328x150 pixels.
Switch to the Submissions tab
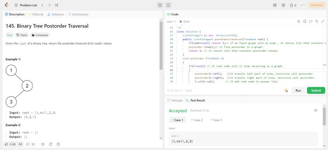(x=78, y=14)
